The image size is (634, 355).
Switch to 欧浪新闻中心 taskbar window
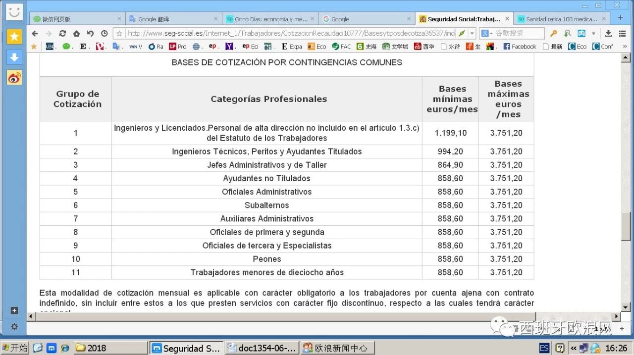click(x=337, y=348)
